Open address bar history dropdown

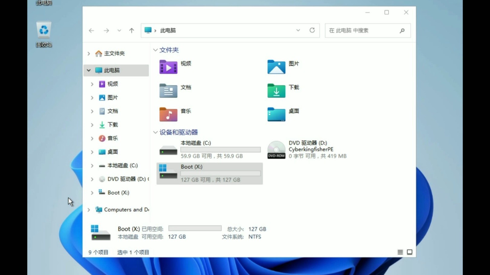[x=298, y=30]
